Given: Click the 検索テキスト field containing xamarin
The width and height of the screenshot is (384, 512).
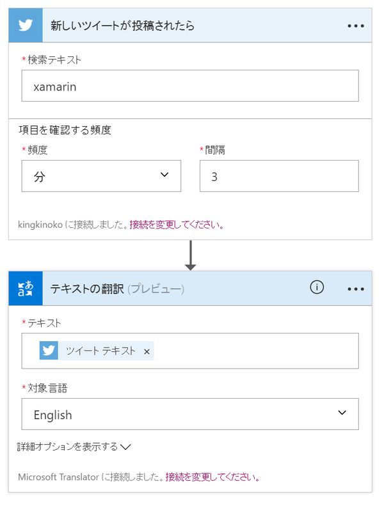Looking at the screenshot, I should click(190, 86).
